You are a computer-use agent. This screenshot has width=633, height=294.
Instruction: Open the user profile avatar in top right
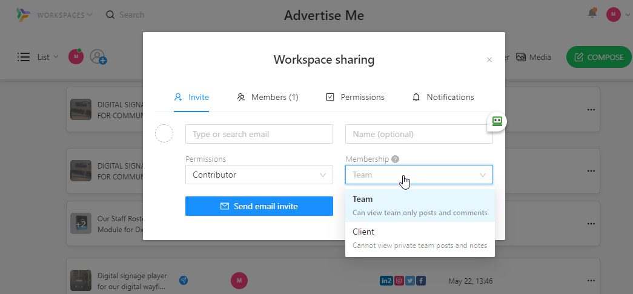[614, 15]
